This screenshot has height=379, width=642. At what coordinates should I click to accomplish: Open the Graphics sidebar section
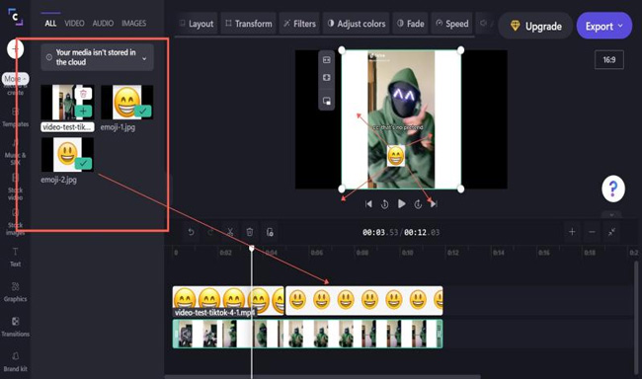(15, 292)
